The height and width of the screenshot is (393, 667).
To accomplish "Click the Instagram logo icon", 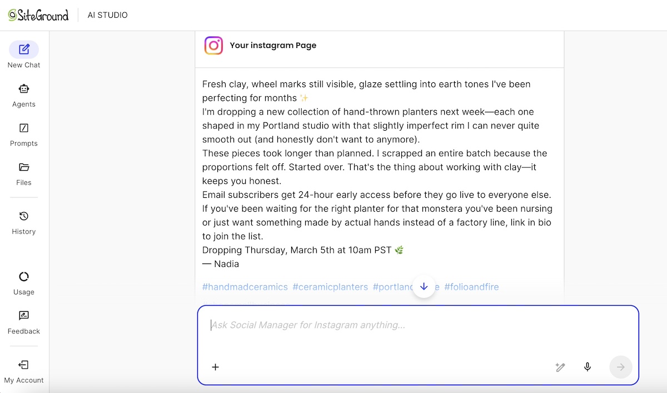I will pyautogui.click(x=213, y=46).
